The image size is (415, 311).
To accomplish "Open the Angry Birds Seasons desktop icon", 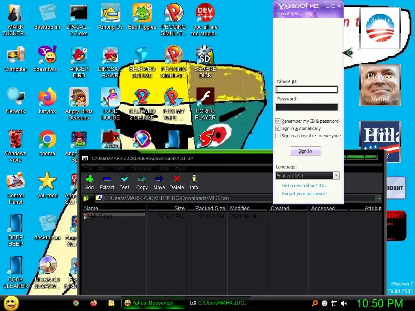I will coord(79,104).
